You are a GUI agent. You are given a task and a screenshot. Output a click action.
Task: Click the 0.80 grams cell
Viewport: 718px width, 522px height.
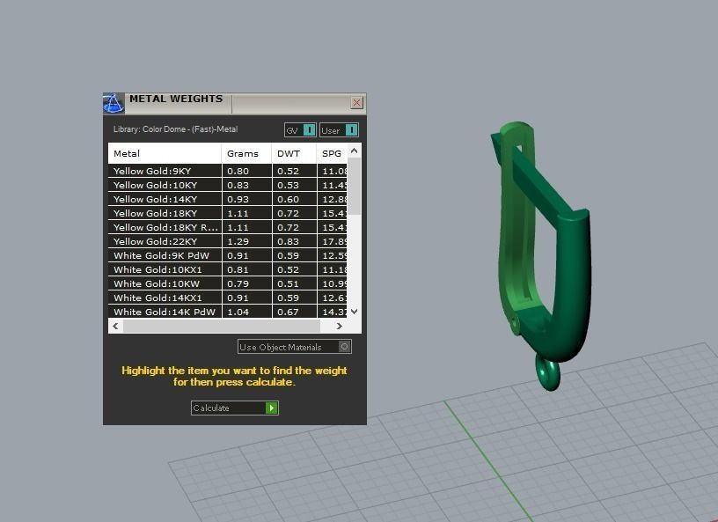point(246,171)
